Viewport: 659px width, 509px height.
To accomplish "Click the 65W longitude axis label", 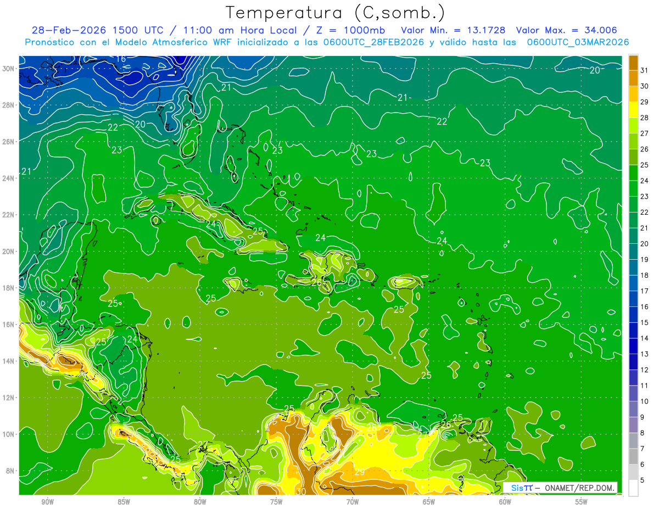I will (429, 502).
